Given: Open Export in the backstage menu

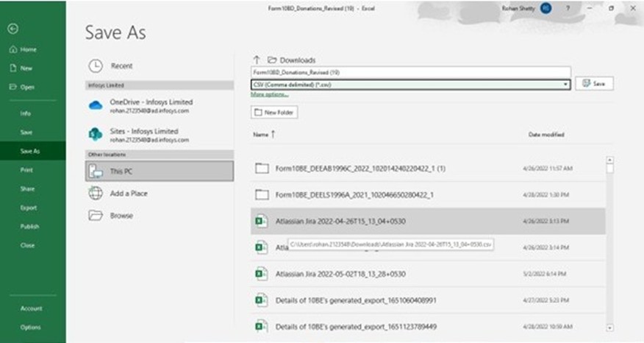Looking at the screenshot, I should [29, 208].
